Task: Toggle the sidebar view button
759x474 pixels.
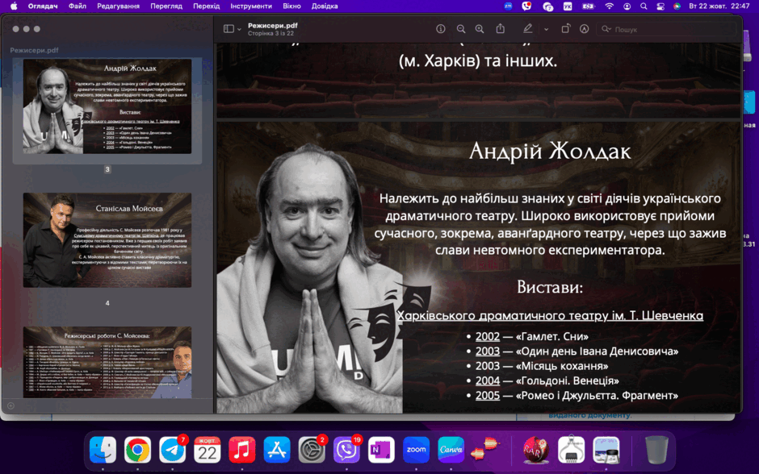Action: click(229, 29)
